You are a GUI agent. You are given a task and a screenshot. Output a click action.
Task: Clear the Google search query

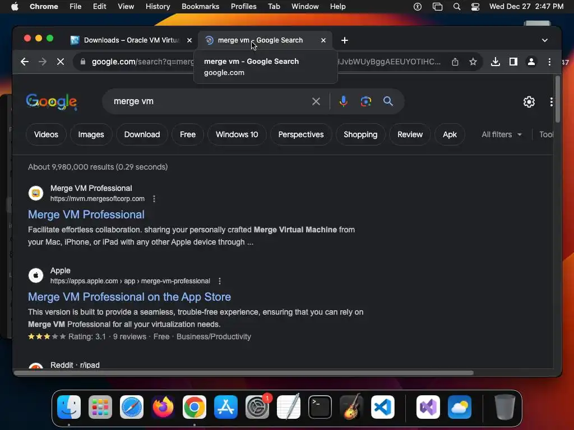316,101
